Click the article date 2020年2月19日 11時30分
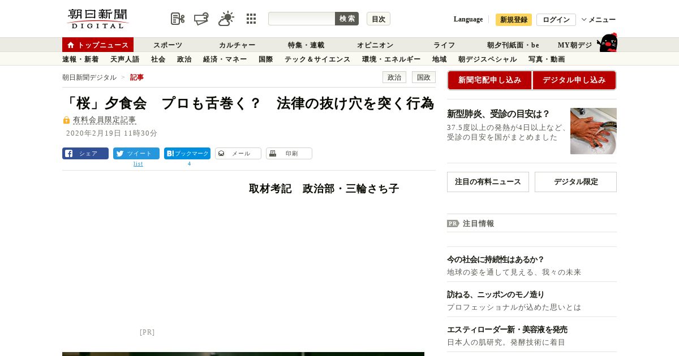Screen dimensions: 679x356 pyautogui.click(x=111, y=133)
